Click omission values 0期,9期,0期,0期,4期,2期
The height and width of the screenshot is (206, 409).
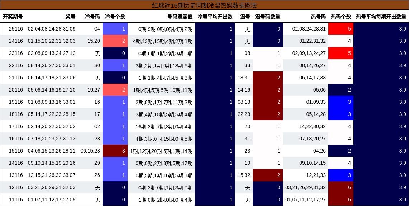(x=165, y=29)
